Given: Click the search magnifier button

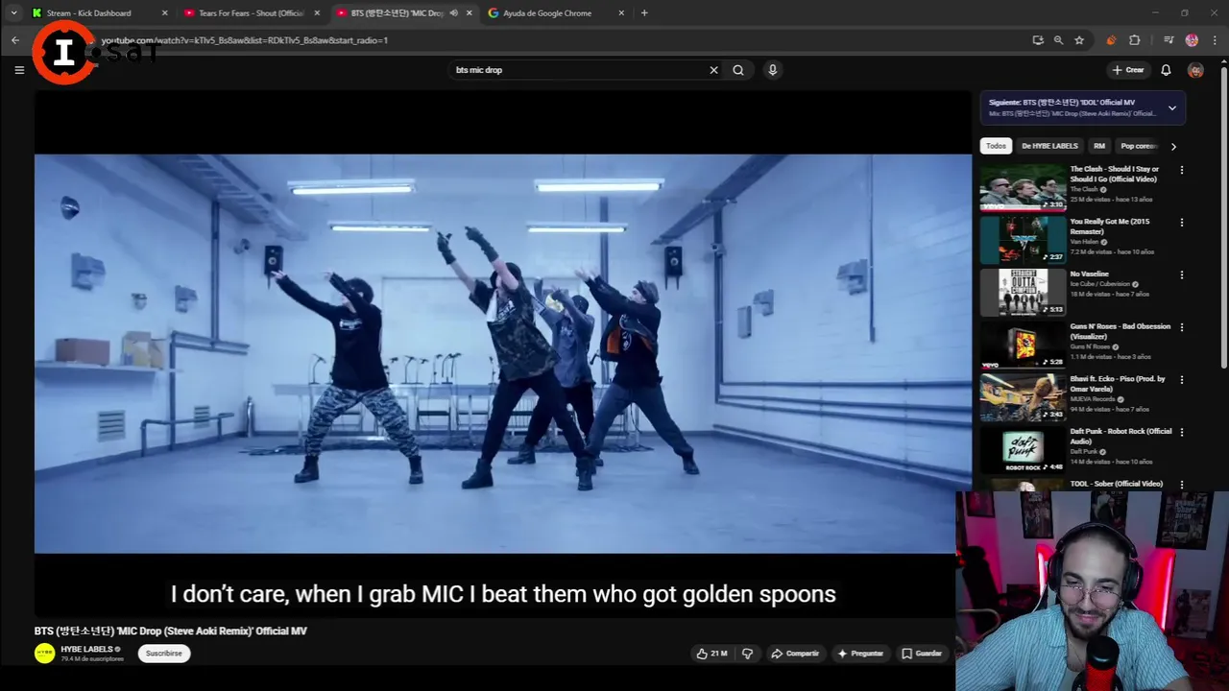Looking at the screenshot, I should pyautogui.click(x=738, y=70).
